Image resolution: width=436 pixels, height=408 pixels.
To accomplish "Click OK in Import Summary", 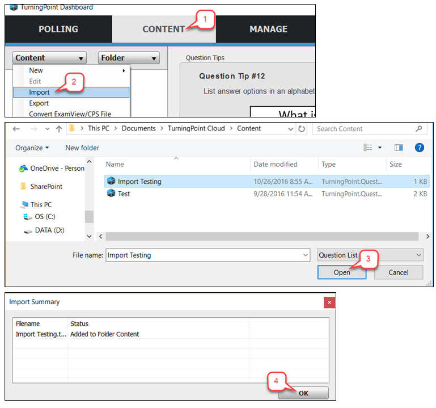I will pyautogui.click(x=303, y=393).
